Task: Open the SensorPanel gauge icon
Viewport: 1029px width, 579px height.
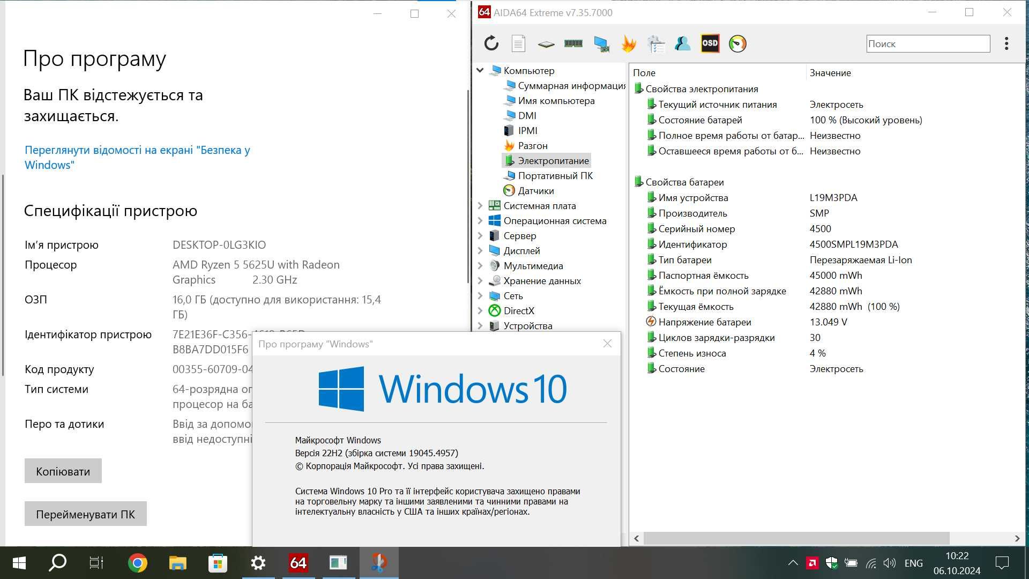Action: point(737,43)
